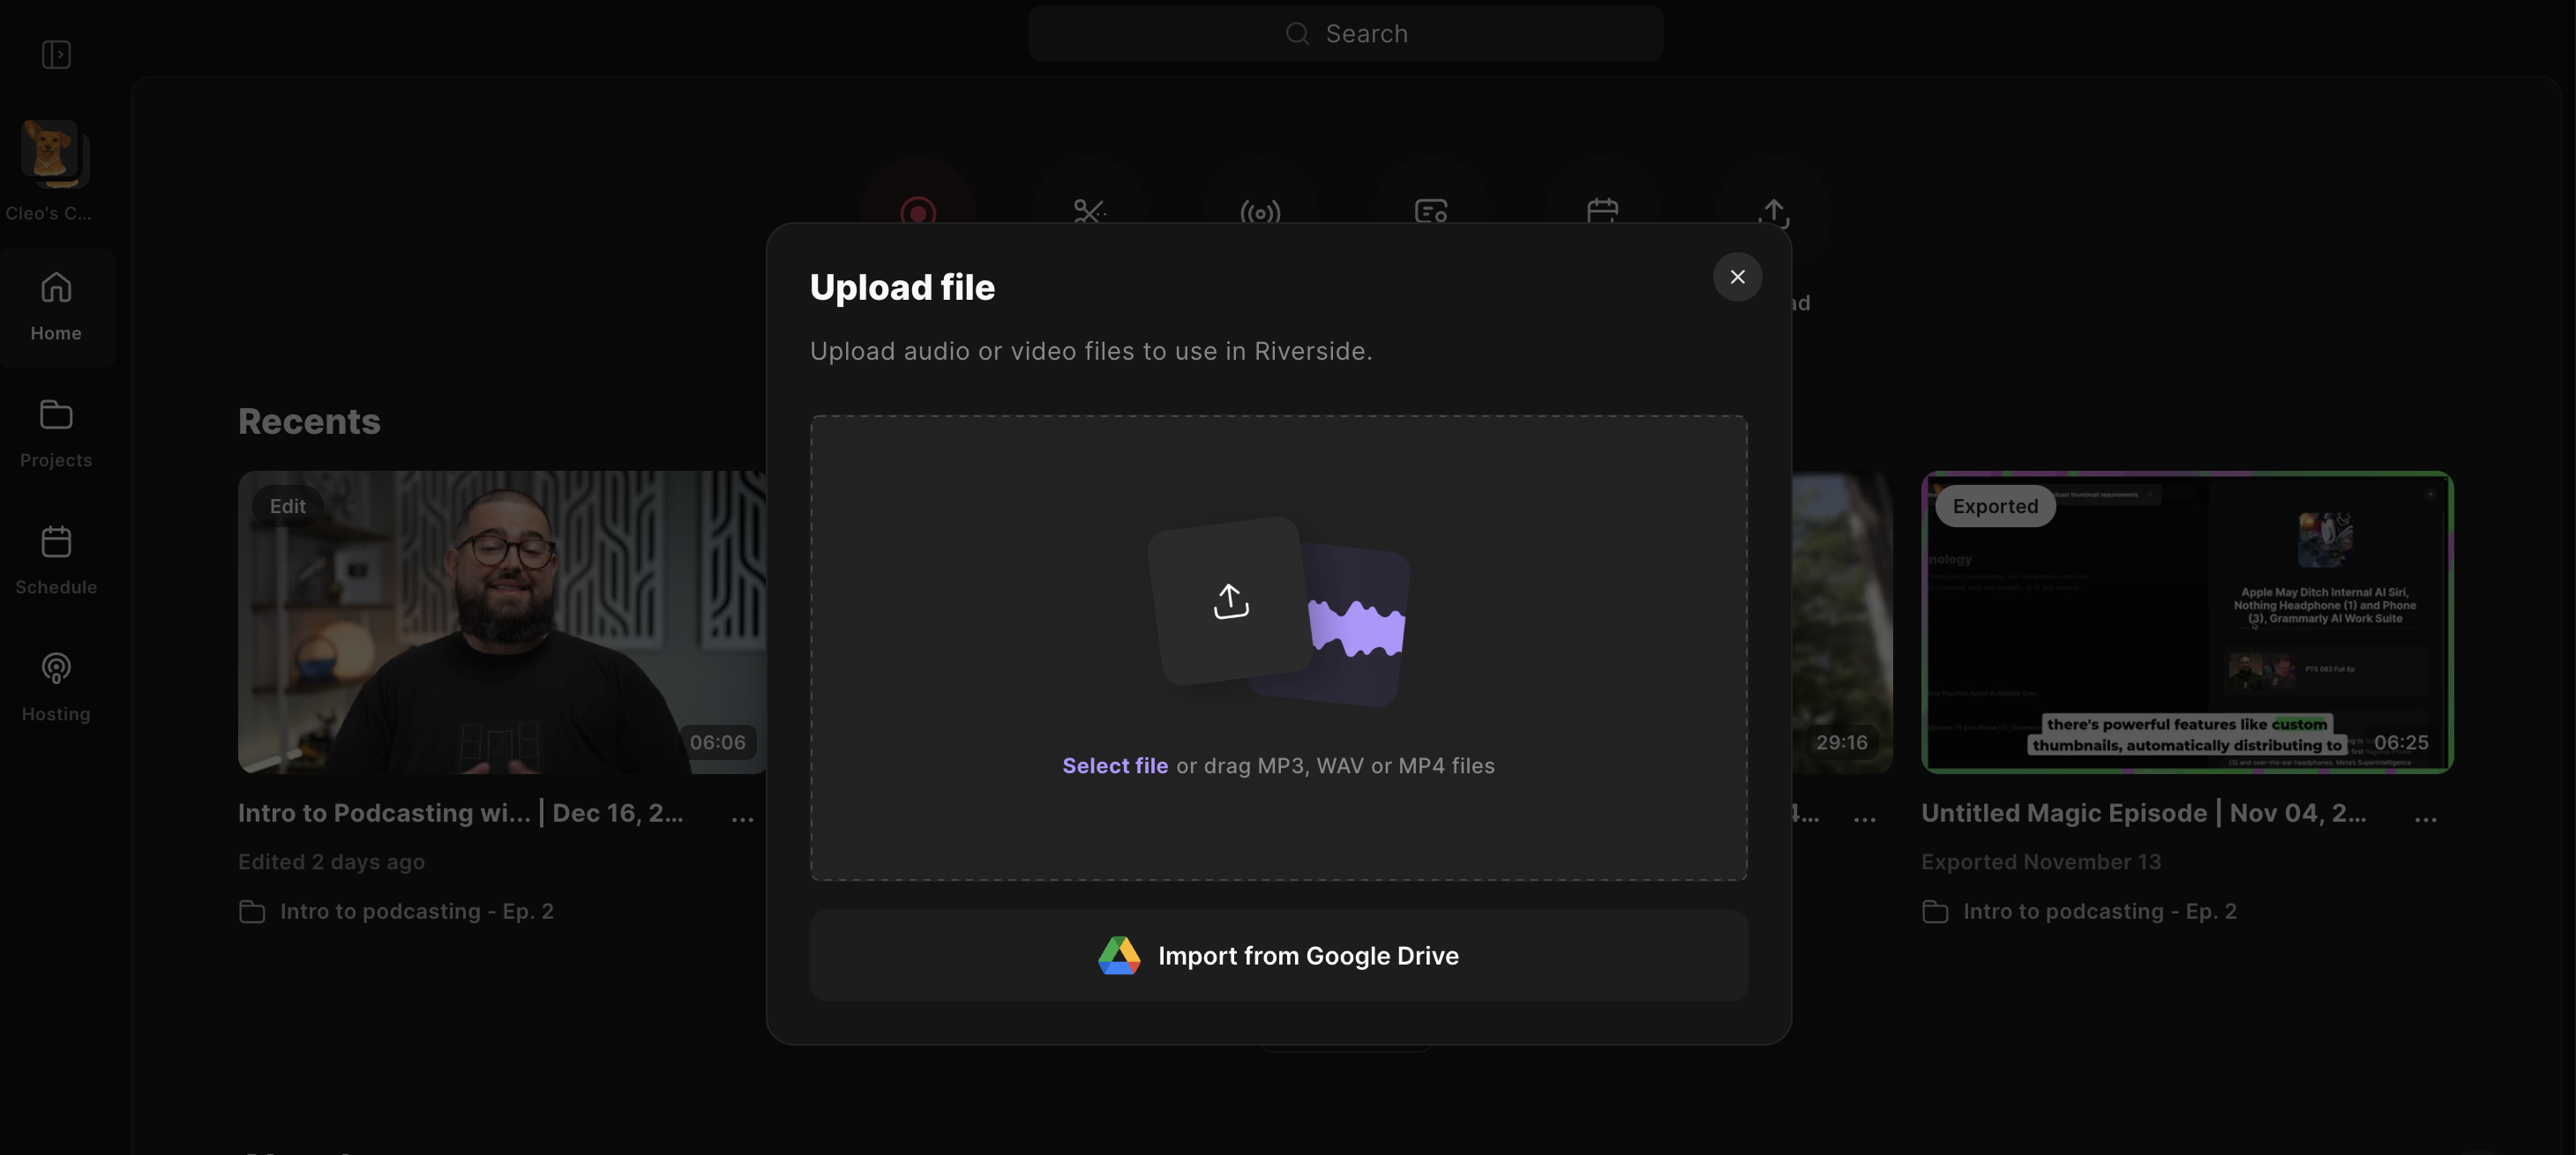The height and width of the screenshot is (1155, 2576).
Task: Click the webinar screen icon
Action: (1431, 210)
